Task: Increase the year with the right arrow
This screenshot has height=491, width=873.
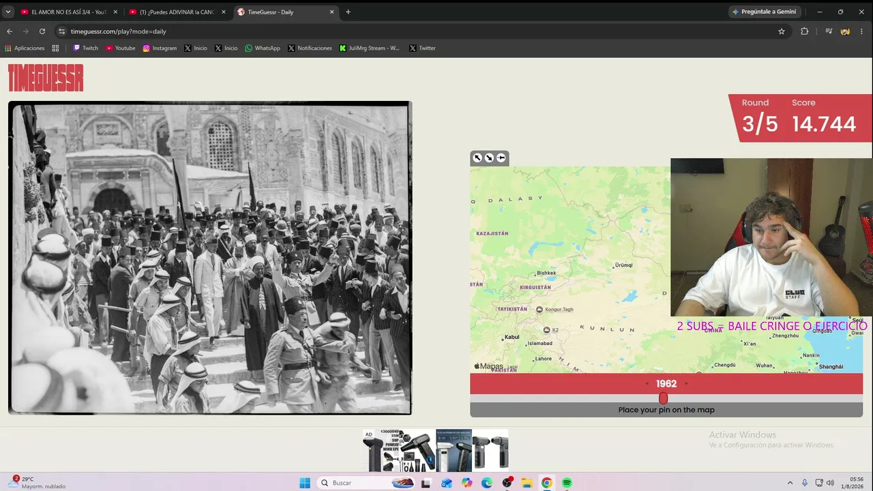Action: tap(686, 384)
